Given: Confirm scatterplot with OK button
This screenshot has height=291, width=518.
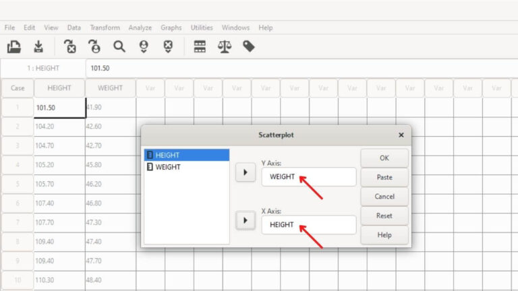Looking at the screenshot, I should [x=384, y=158].
